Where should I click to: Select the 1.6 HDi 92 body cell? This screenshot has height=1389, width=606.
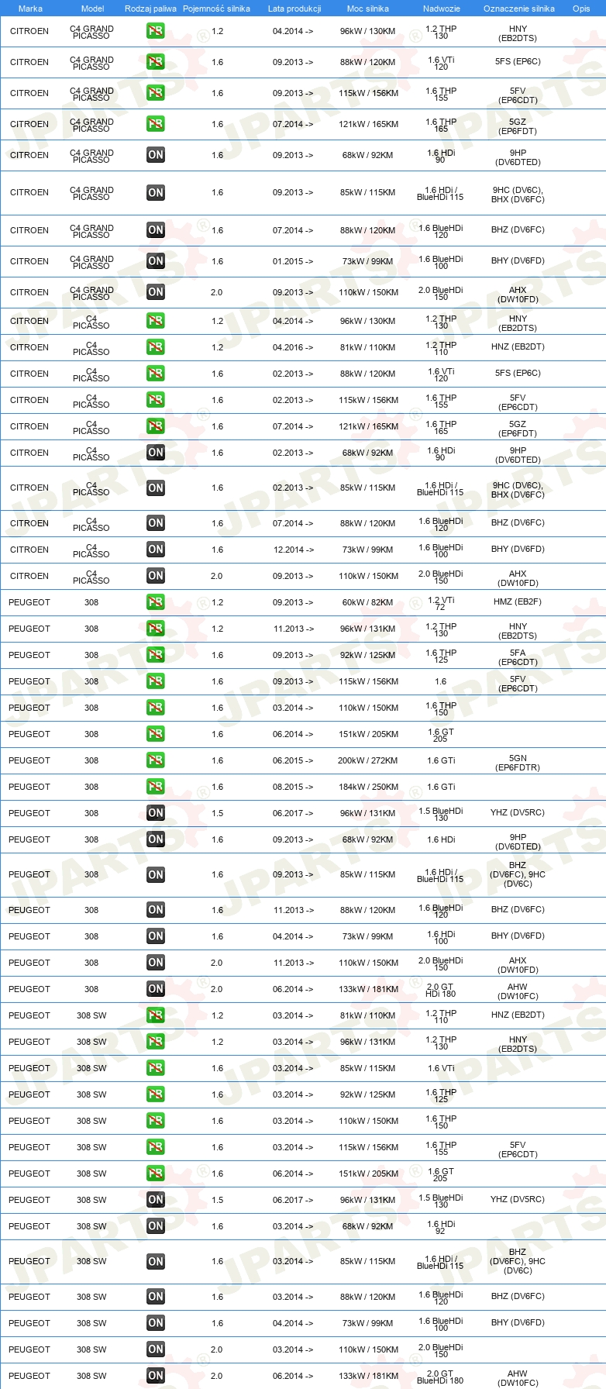click(441, 1227)
